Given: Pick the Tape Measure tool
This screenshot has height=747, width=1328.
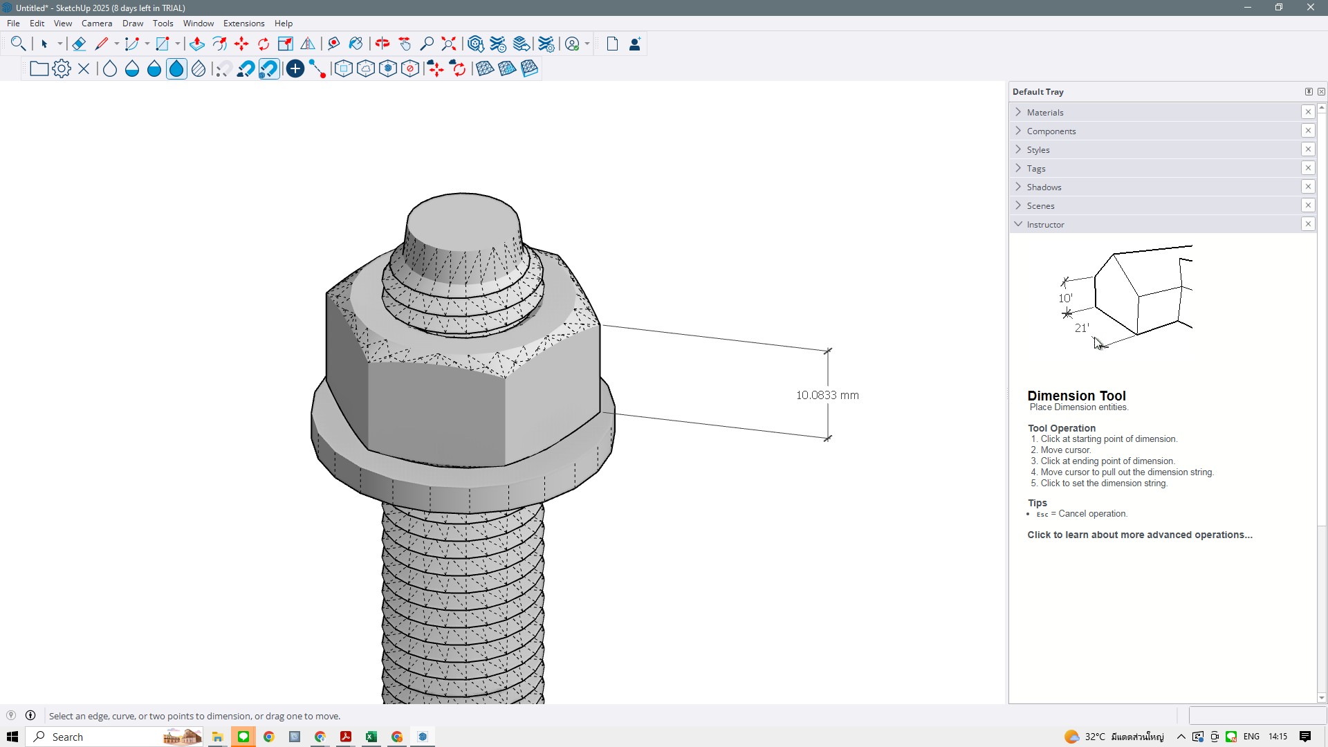Looking at the screenshot, I should point(333,44).
